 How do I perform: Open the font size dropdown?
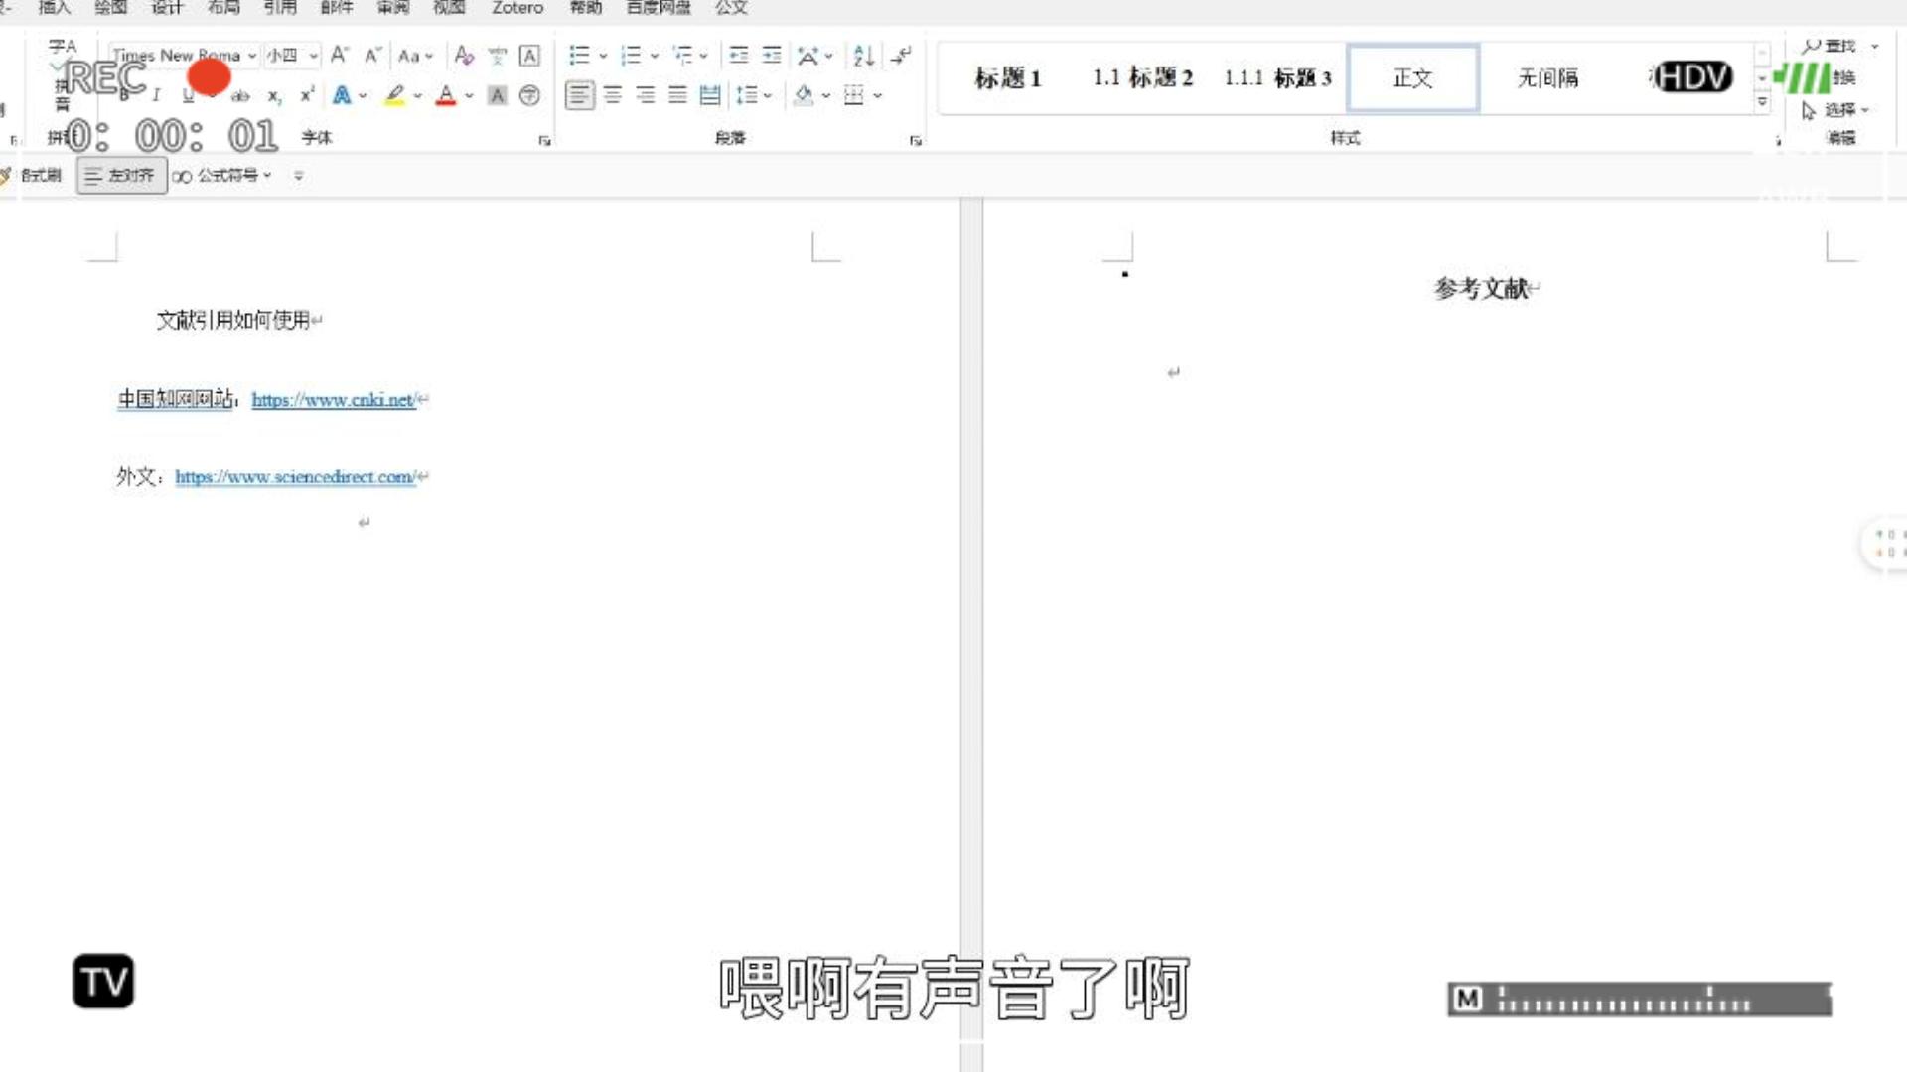pyautogui.click(x=313, y=56)
